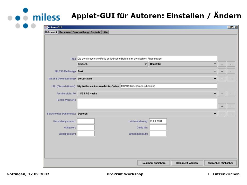
Task: Click the Gültig von date field
Action: [x=86, y=127]
